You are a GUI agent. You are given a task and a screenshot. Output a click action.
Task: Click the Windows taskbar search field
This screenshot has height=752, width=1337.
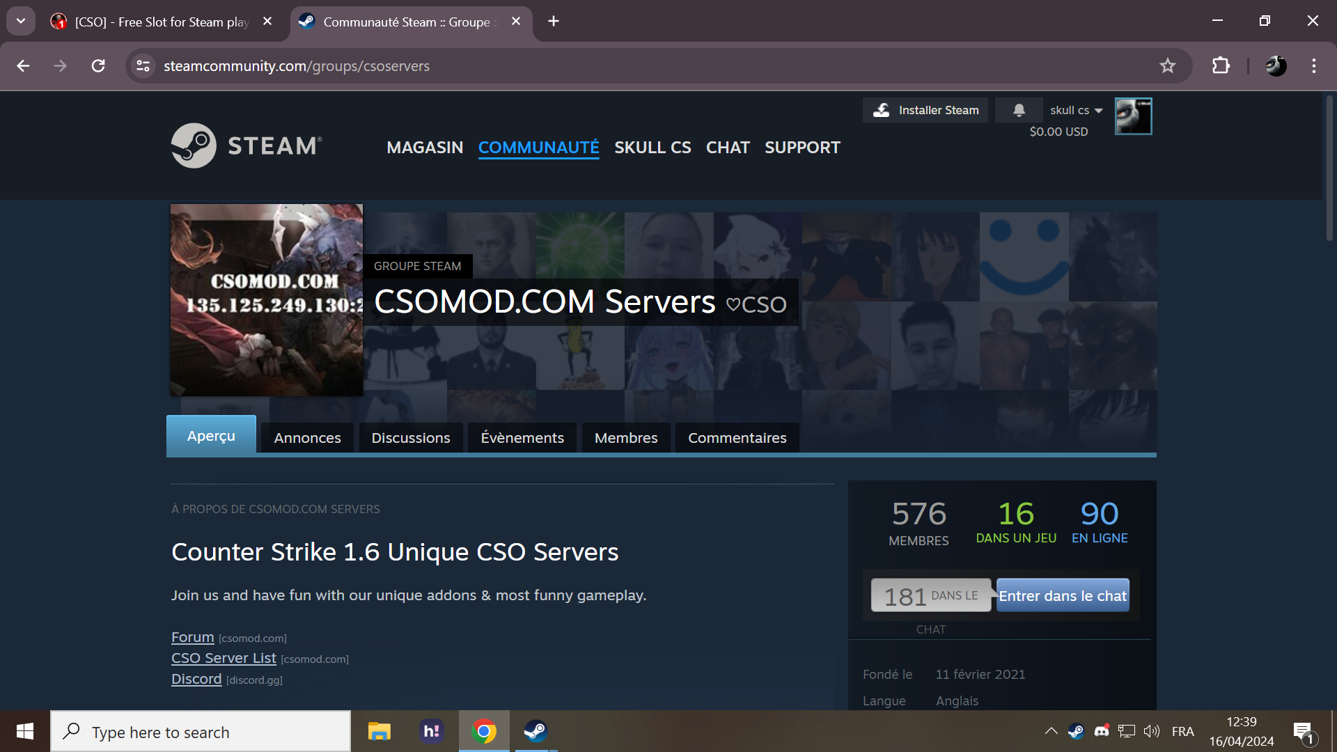[x=201, y=732]
